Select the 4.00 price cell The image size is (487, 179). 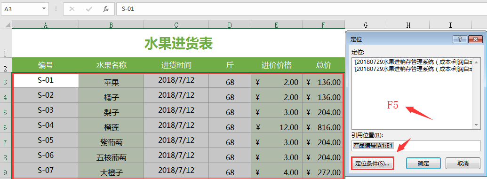pos(276,171)
